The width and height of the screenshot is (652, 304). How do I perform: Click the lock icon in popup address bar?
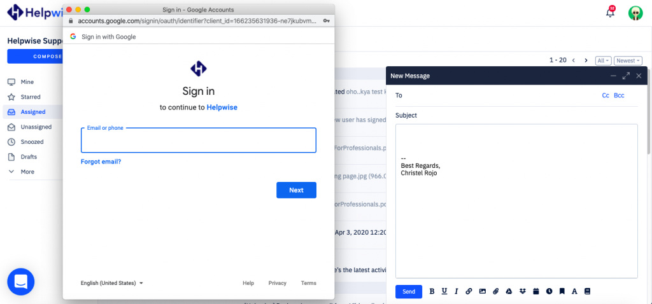70,20
